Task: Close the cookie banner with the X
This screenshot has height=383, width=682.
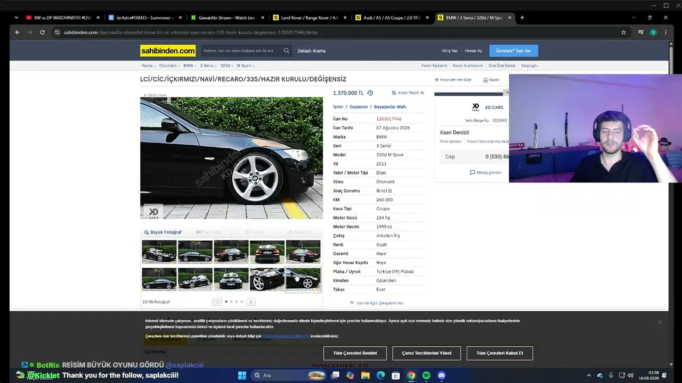Action: [660, 322]
